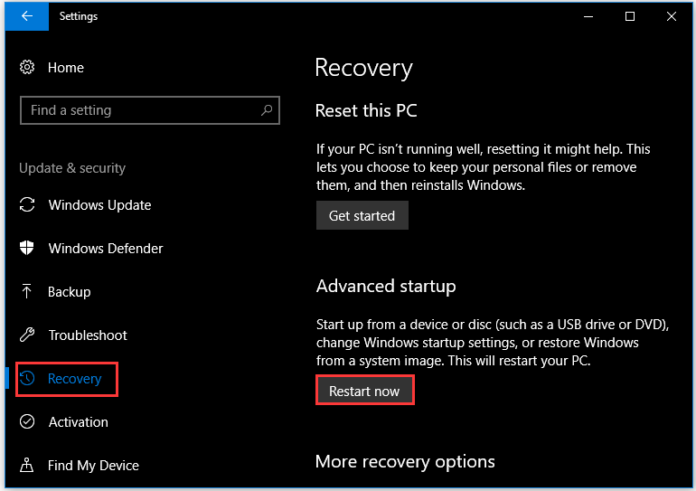Click the back arrow in title bar

(x=26, y=16)
